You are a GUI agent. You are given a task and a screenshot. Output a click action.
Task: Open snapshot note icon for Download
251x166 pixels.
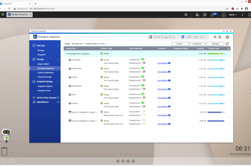coord(169,63)
